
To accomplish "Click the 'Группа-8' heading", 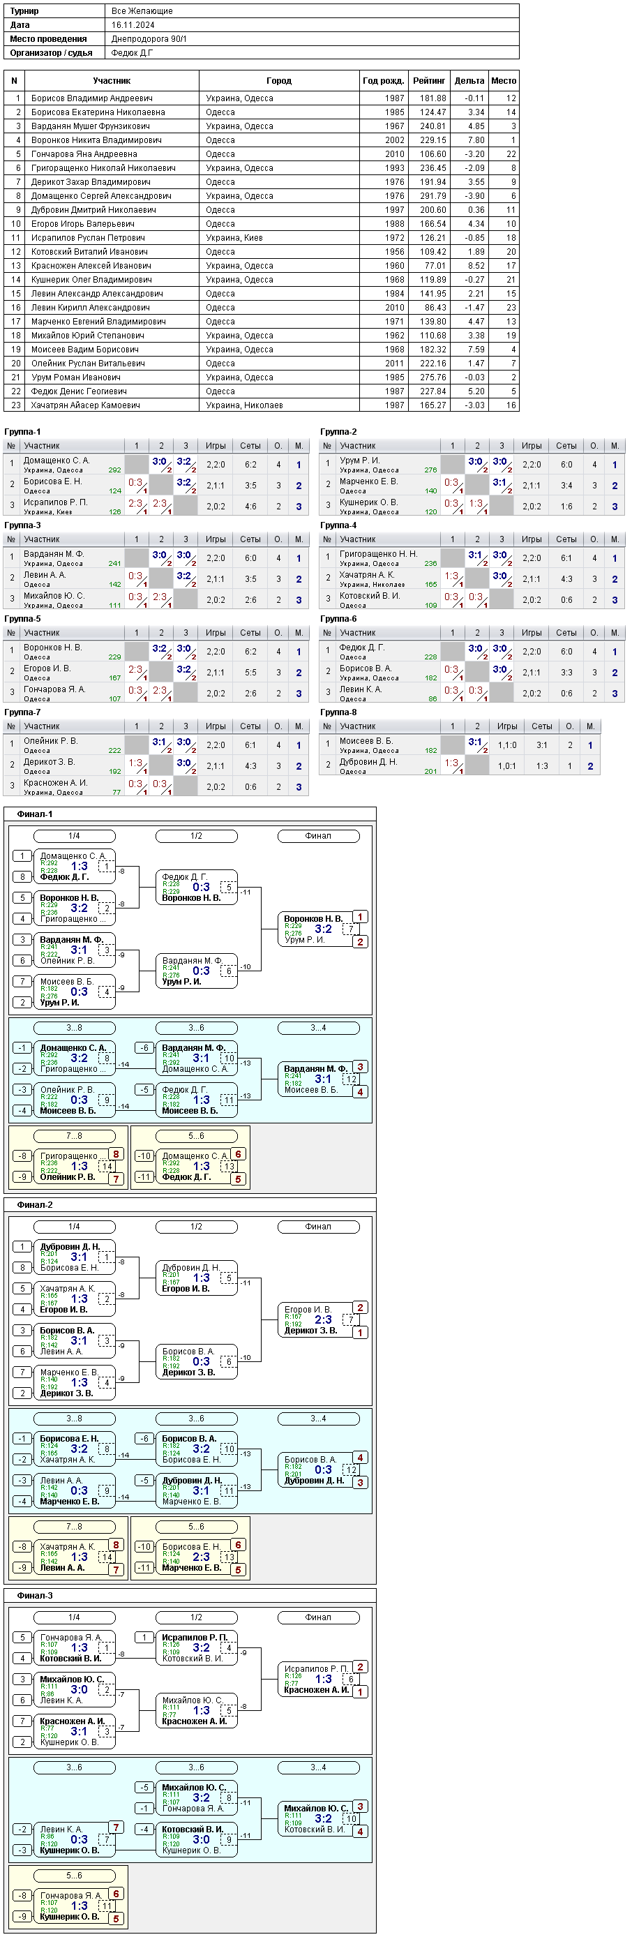I will pyautogui.click(x=338, y=712).
